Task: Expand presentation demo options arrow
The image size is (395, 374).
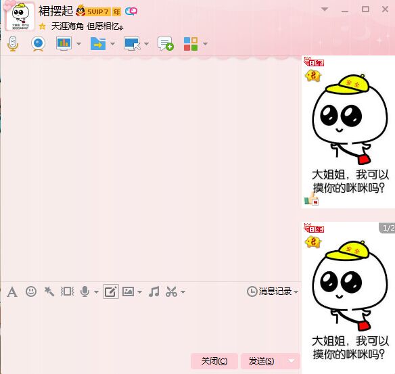Action: (78, 44)
